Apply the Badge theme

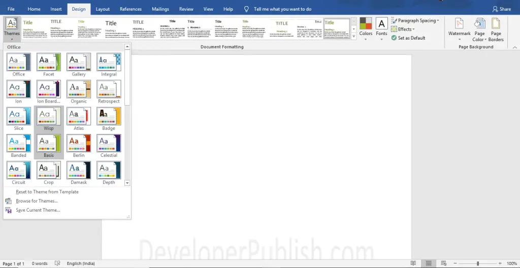[x=109, y=116]
